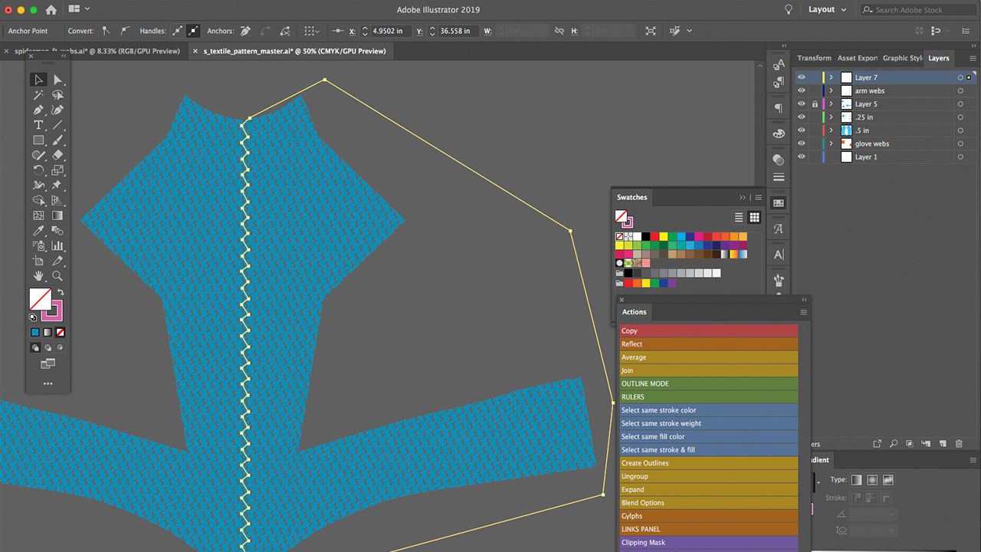The image size is (981, 552).
Task: Expand the arm webs layer
Action: click(832, 90)
